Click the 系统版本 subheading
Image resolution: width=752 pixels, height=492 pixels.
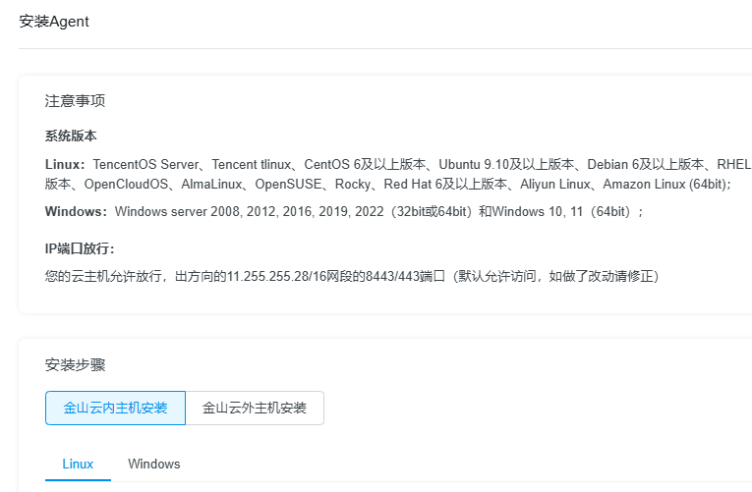(71, 137)
